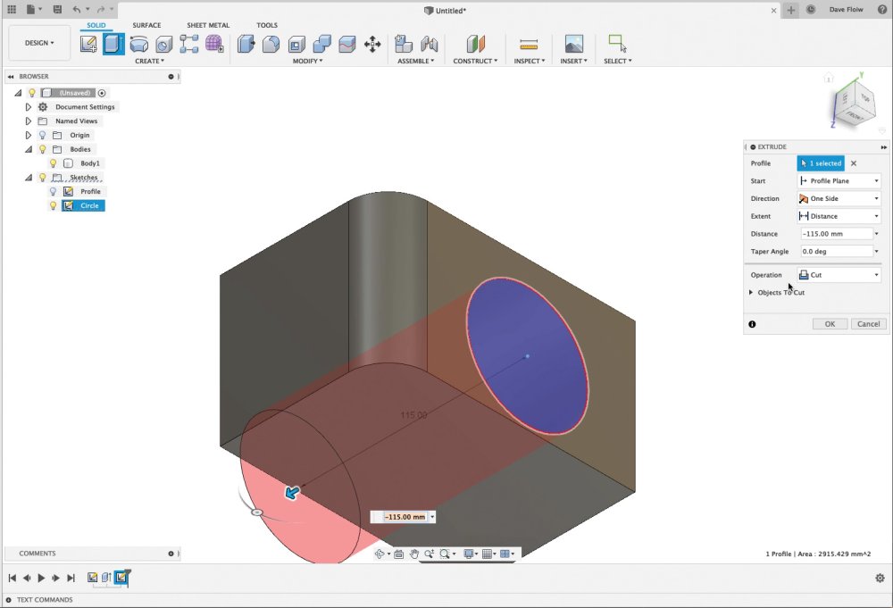Viewport: 893px width, 608px height.
Task: Open the Start Profile Plane dropdown
Action: (839, 181)
